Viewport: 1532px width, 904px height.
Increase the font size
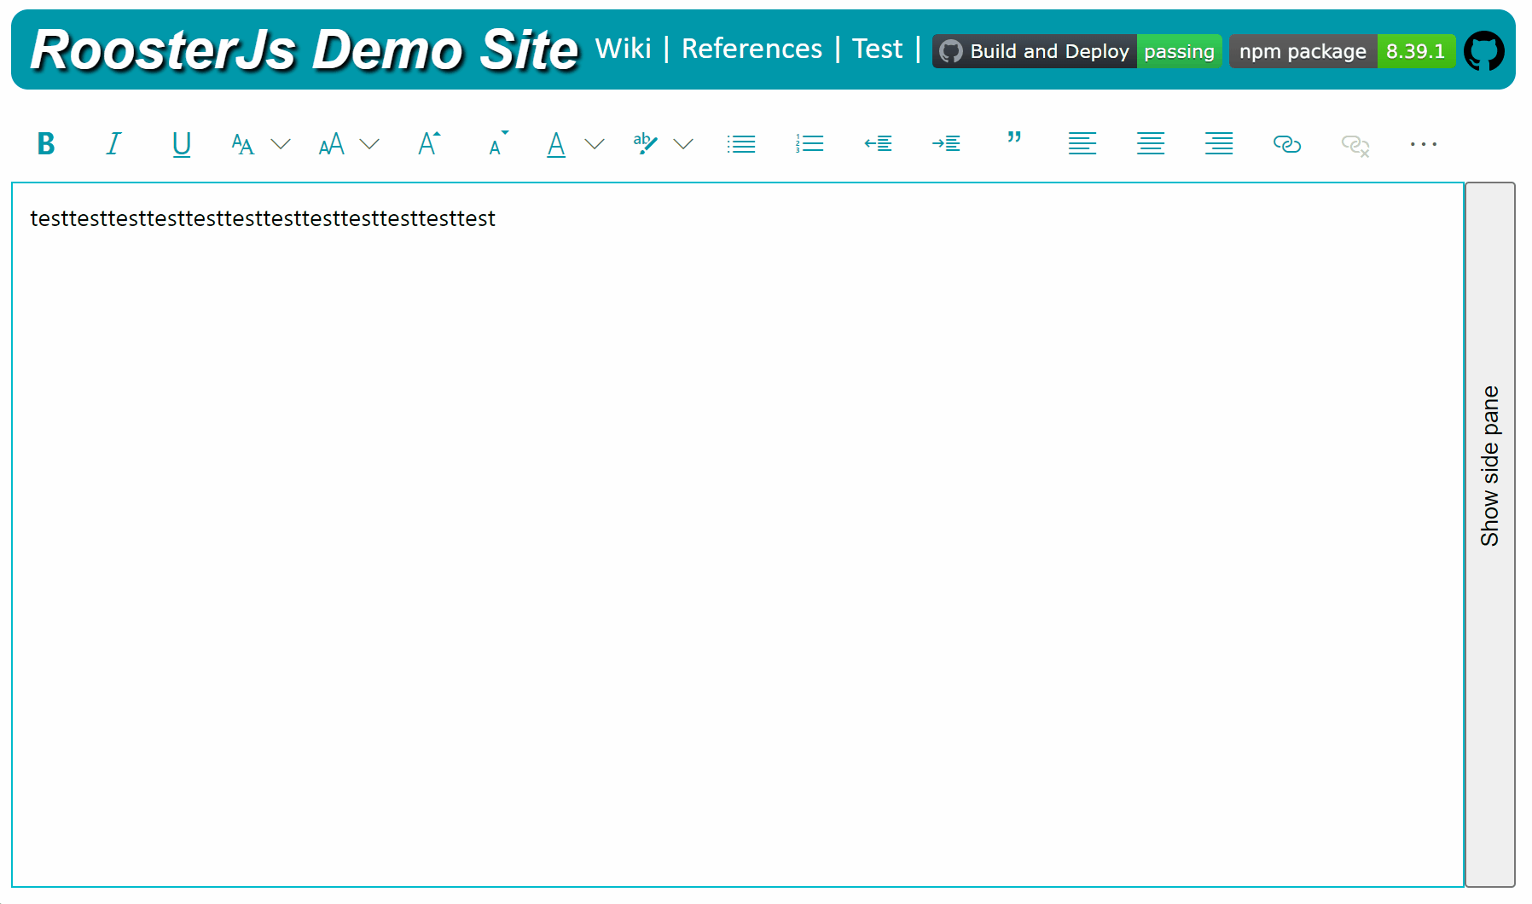[428, 143]
